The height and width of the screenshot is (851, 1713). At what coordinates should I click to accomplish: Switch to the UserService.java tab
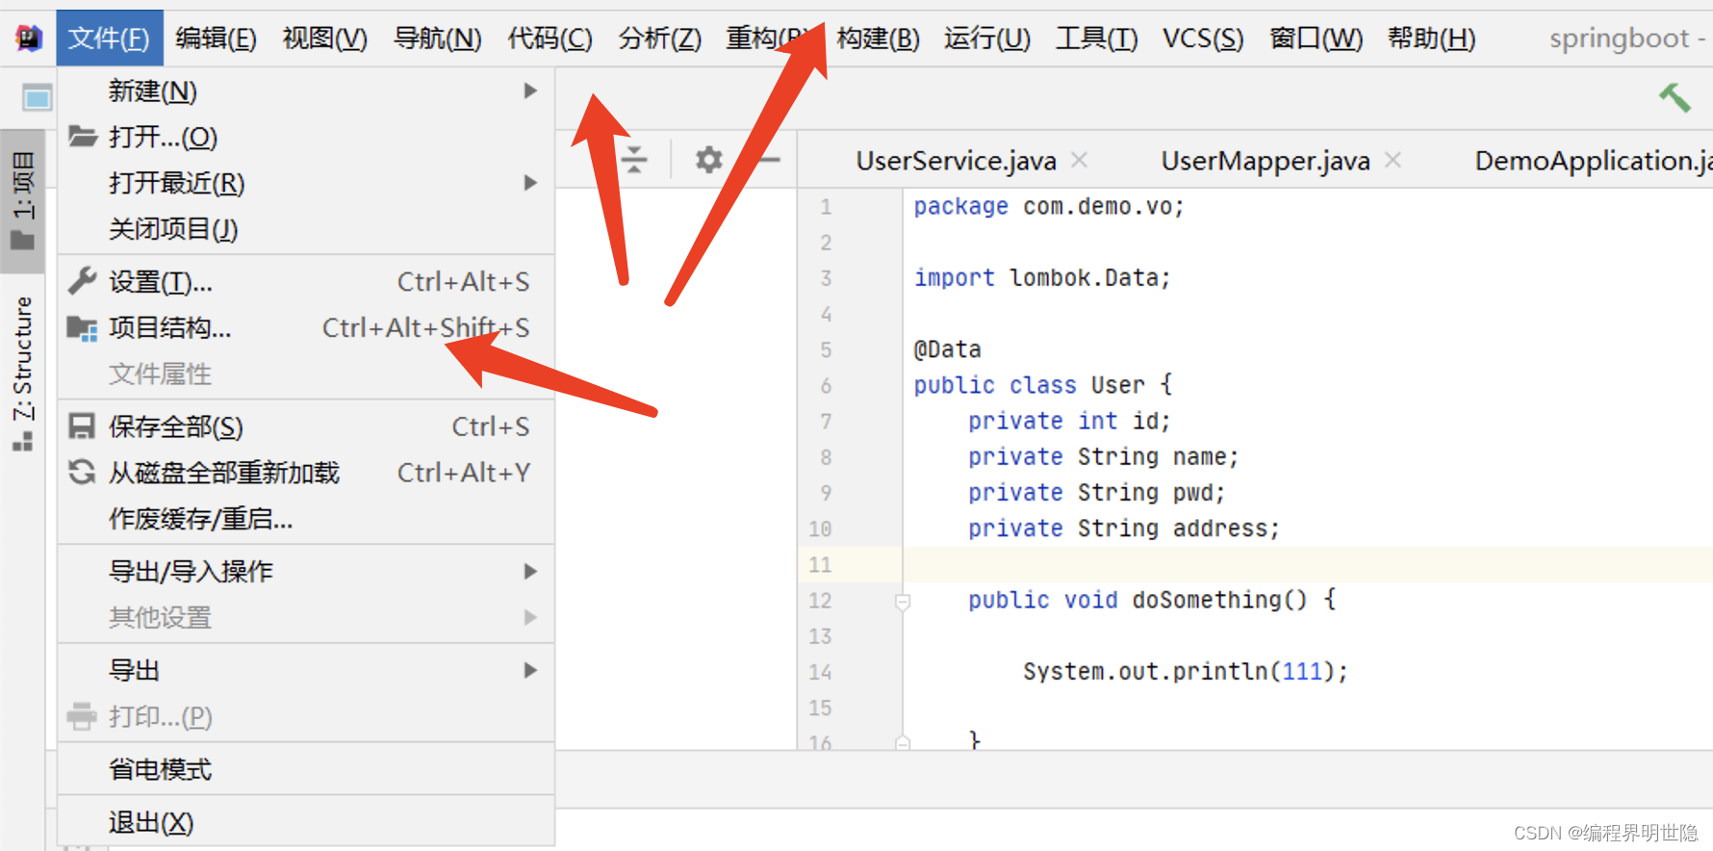957,160
